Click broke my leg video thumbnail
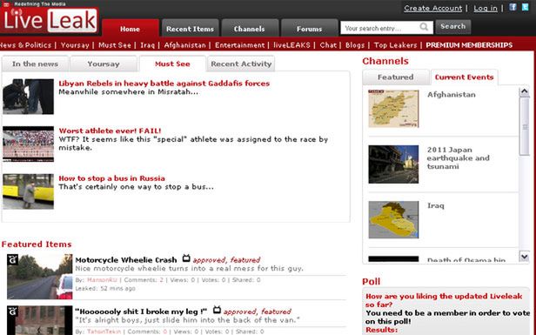 [40, 320]
